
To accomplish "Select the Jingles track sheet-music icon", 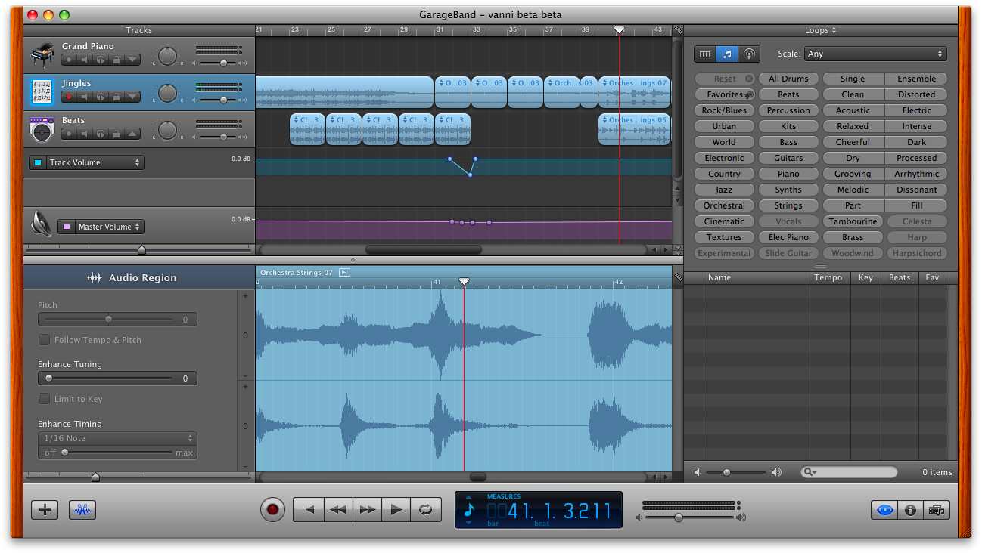I will [x=42, y=92].
